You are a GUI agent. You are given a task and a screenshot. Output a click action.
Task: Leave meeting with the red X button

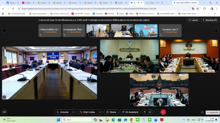(163, 112)
